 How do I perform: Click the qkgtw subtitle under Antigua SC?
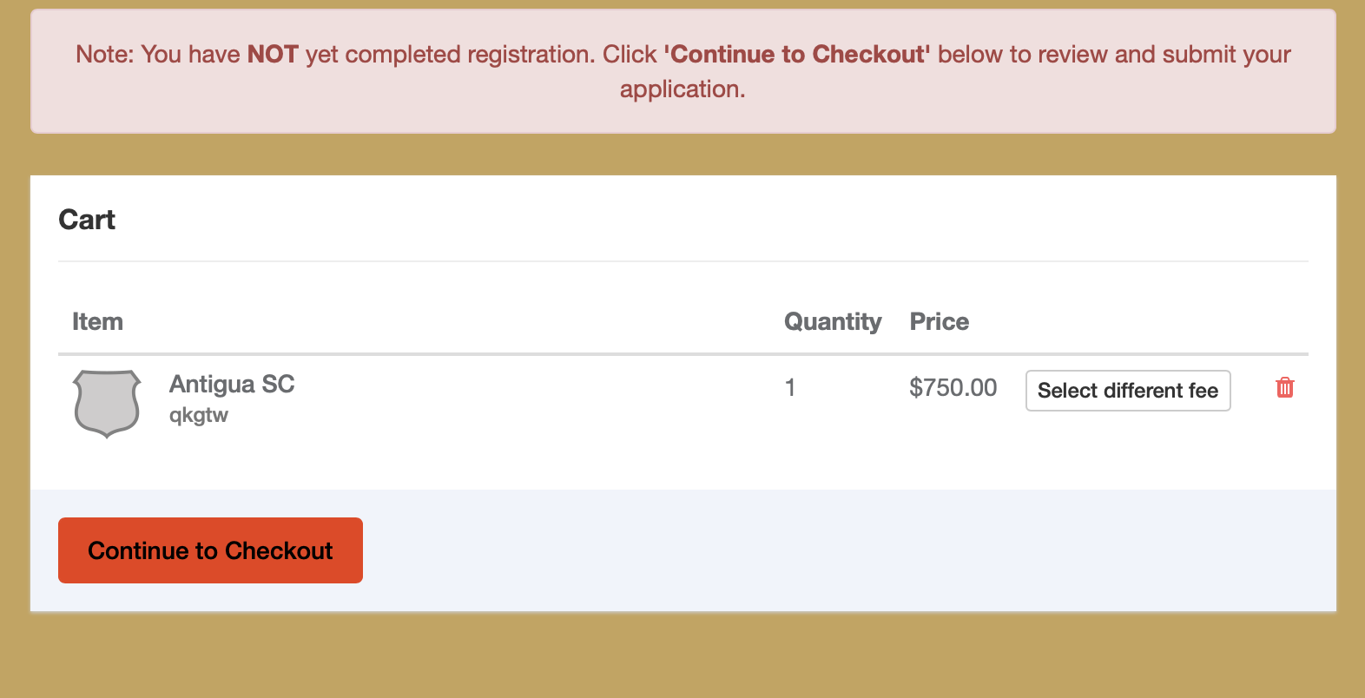click(x=199, y=415)
